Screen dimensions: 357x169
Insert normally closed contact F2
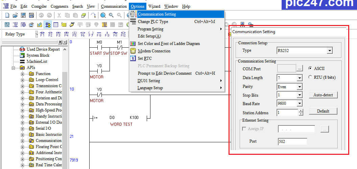tap(50, 34)
